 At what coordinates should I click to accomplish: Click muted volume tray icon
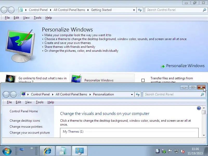click(x=183, y=151)
